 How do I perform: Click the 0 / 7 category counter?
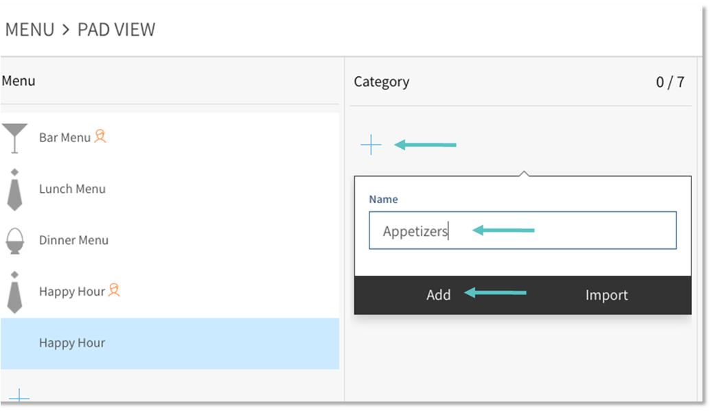[669, 82]
